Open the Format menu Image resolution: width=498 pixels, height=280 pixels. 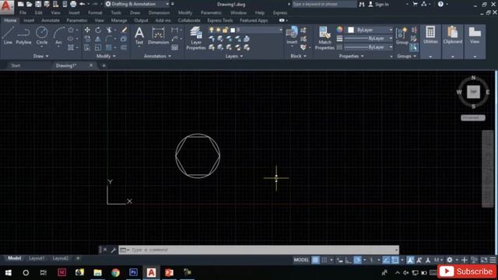[x=95, y=12]
